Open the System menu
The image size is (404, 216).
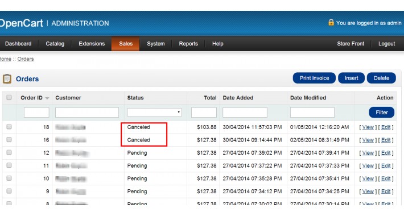pyautogui.click(x=155, y=44)
